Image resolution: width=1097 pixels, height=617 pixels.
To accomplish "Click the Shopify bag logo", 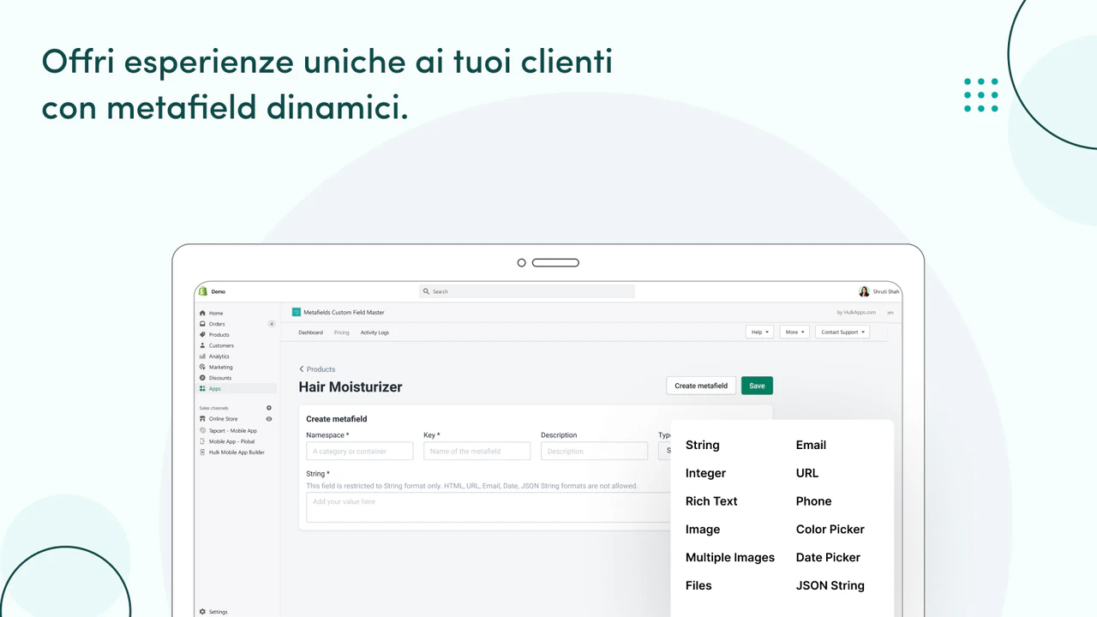I will (x=203, y=291).
